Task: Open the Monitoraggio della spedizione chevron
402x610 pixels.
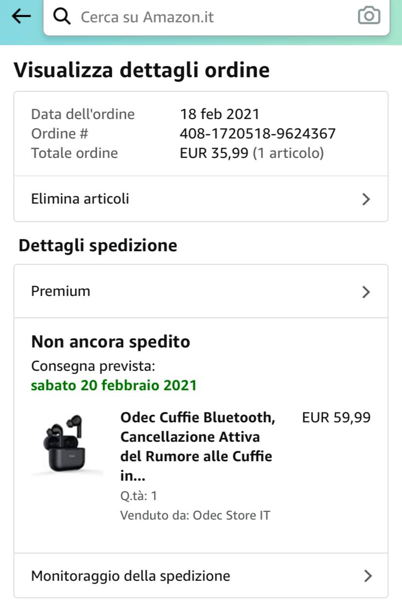Action: 368,576
